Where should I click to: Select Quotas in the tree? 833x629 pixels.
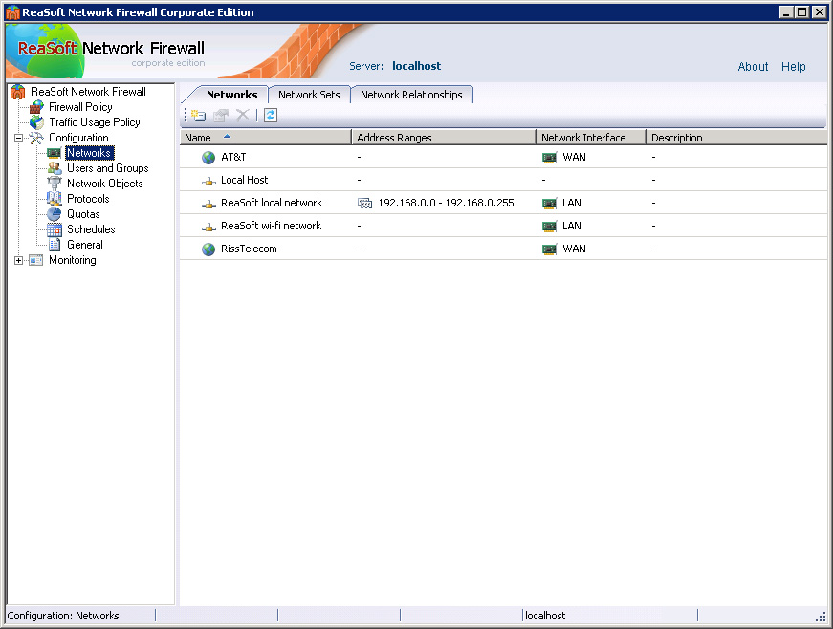pos(83,214)
